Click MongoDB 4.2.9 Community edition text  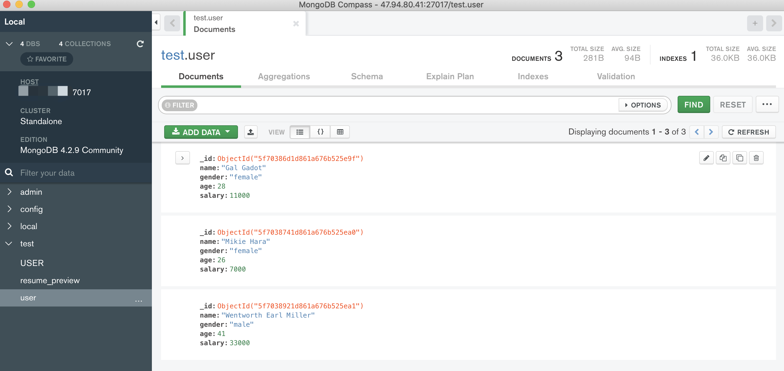pos(72,150)
